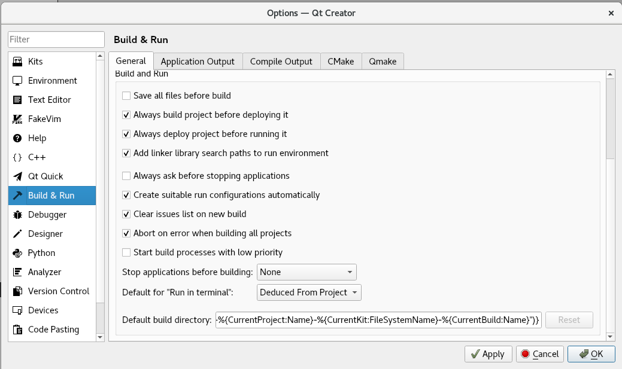Select the Designer pencil icon
The width and height of the screenshot is (622, 369).
[17, 234]
